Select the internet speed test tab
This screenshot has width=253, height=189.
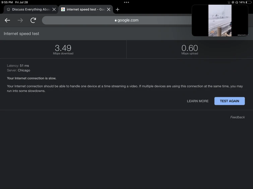coord(86,9)
